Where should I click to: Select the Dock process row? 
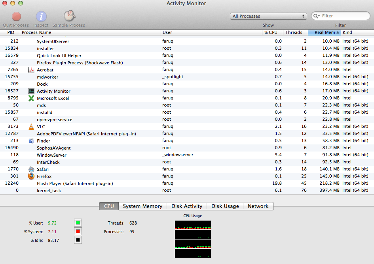pyautogui.click(x=187, y=84)
